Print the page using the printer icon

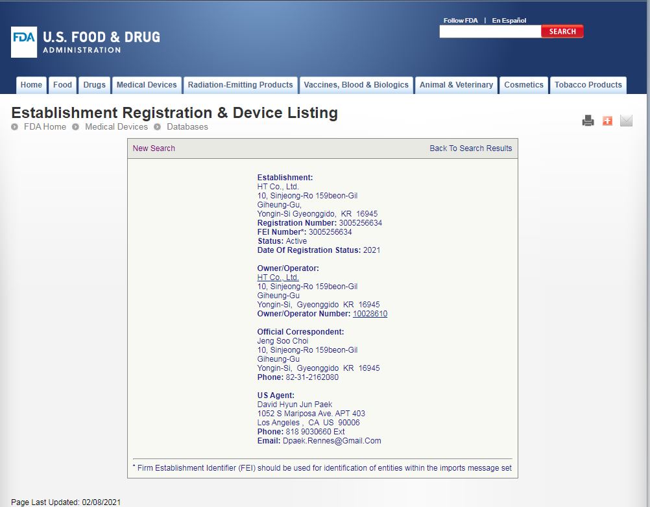[588, 121]
